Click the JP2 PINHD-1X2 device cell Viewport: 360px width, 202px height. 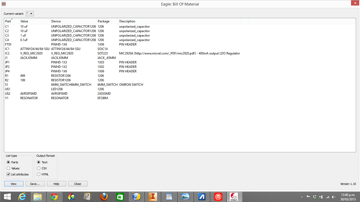(x=59, y=67)
